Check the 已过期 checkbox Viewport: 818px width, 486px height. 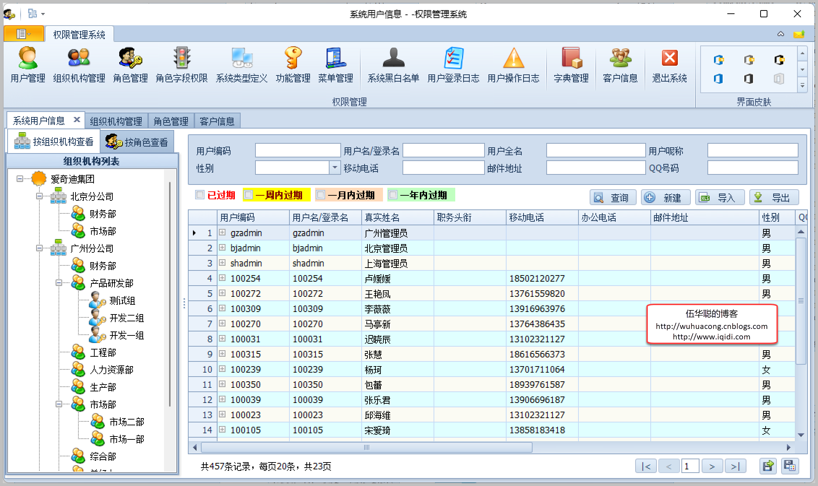pos(200,195)
